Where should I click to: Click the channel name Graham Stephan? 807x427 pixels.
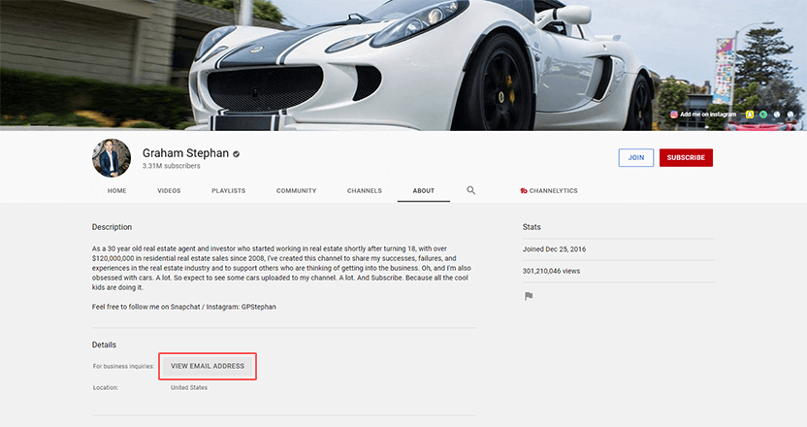coord(185,153)
